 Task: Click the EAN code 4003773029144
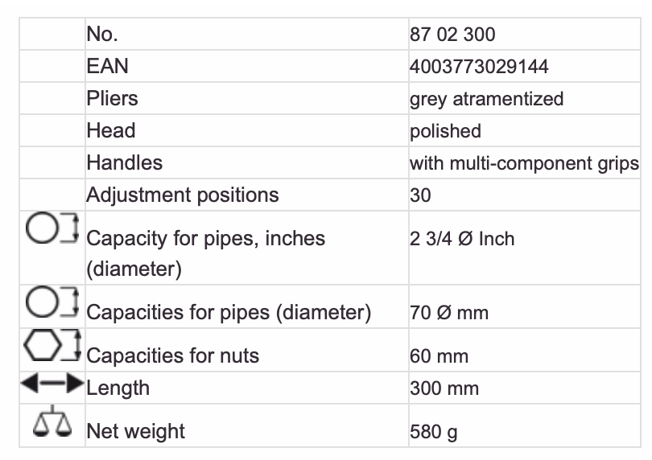click(479, 66)
